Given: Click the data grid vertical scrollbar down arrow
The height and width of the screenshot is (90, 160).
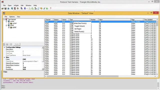Looking at the screenshot, I should tap(157, 74).
